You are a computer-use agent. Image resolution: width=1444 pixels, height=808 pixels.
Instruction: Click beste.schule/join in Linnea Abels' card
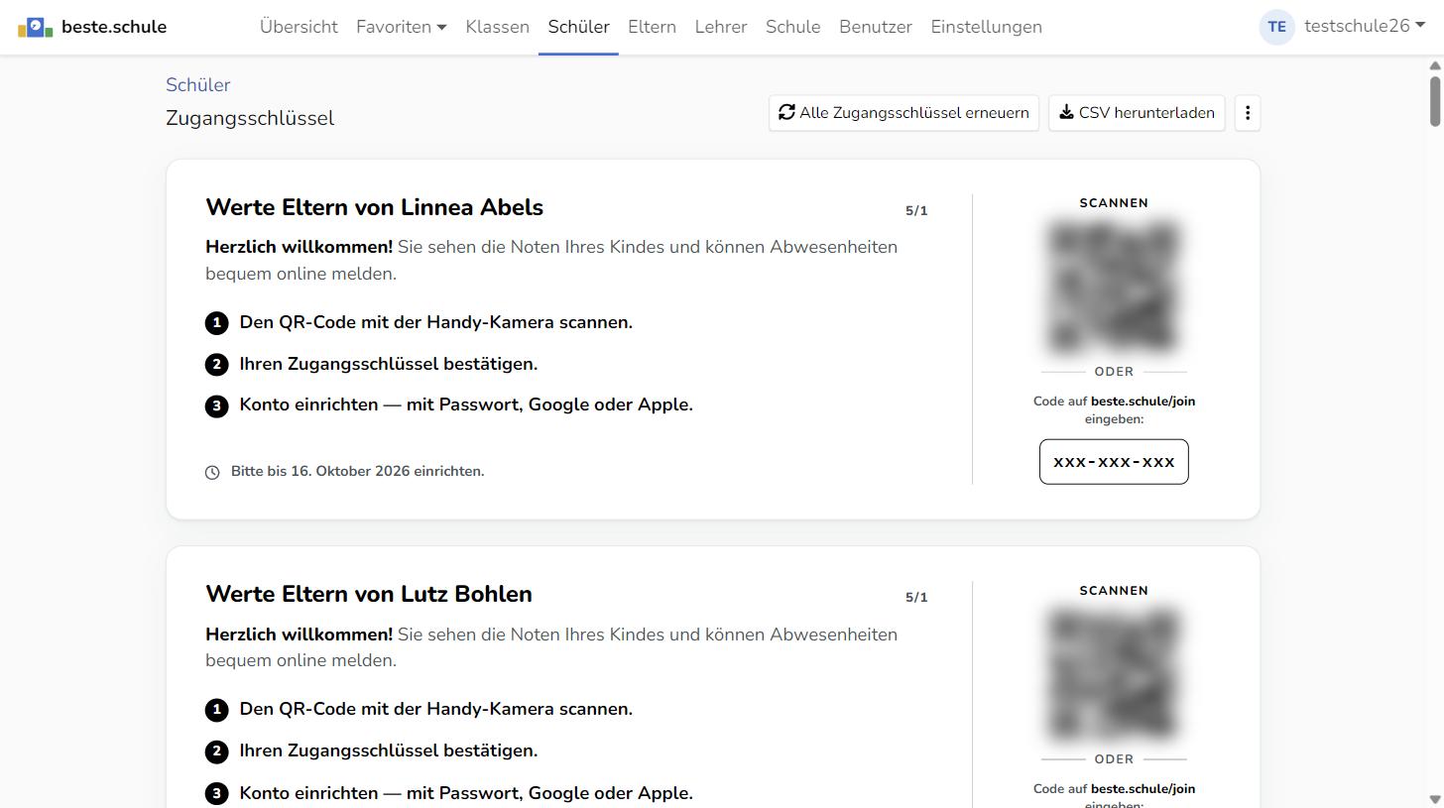coord(1143,402)
